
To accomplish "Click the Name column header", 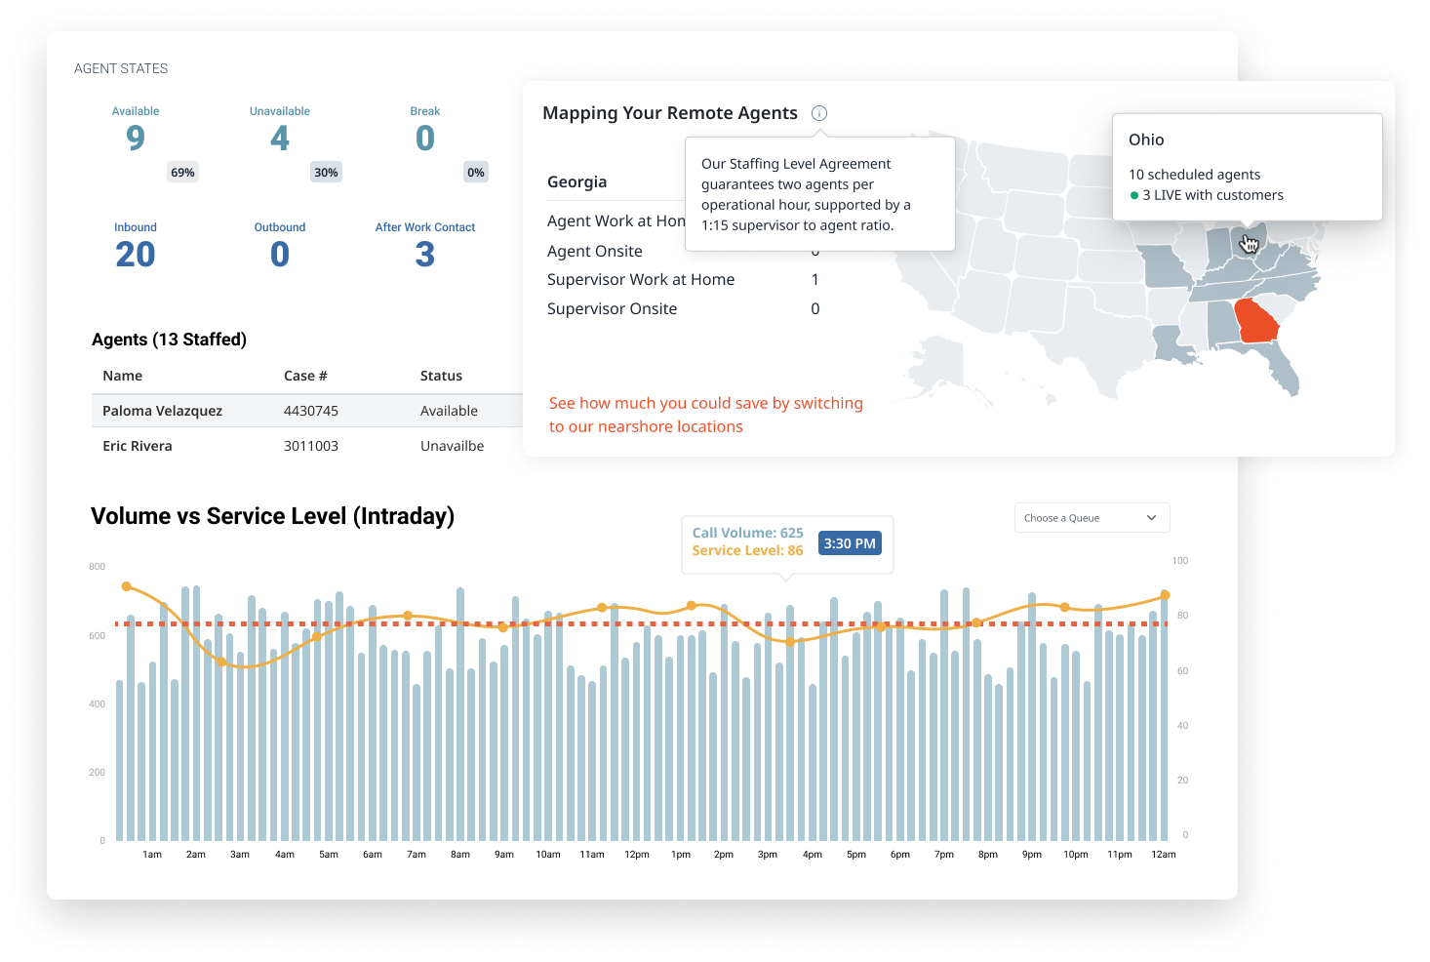I will click(x=122, y=376).
